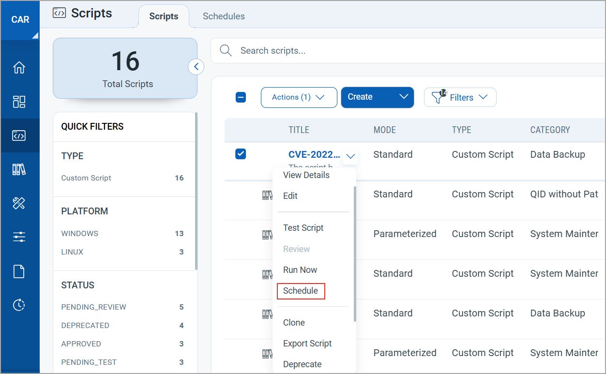
Task: Select Test Script menu entry
Action: [x=303, y=228]
